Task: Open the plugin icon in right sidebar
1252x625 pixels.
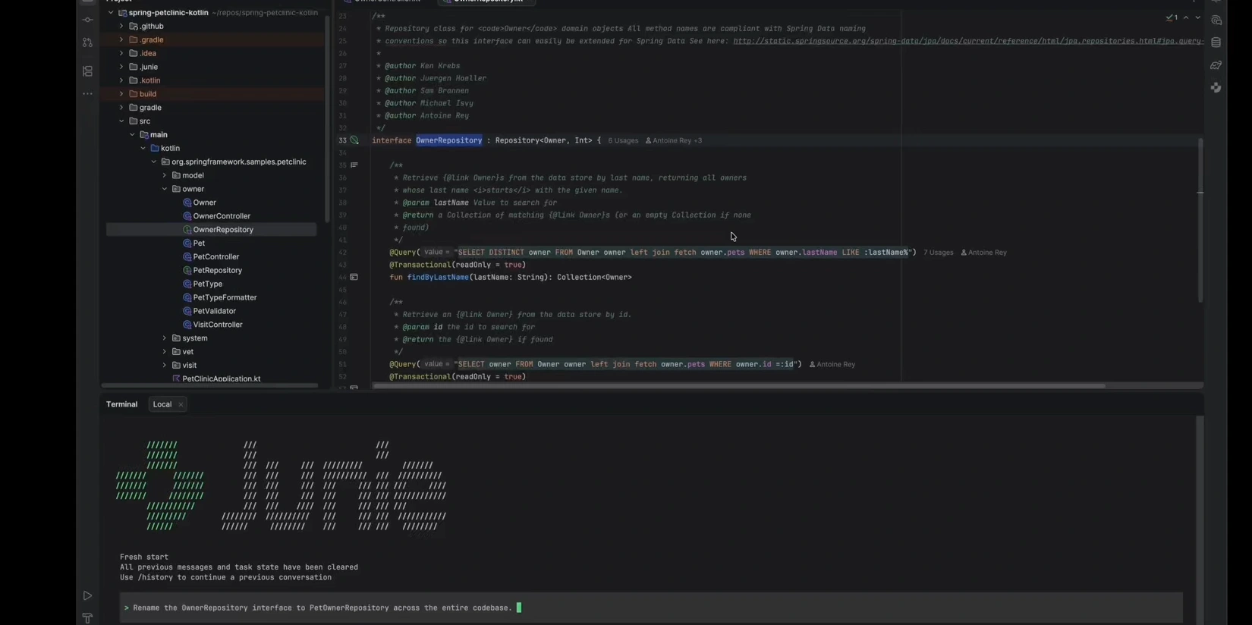Action: 1216,87
